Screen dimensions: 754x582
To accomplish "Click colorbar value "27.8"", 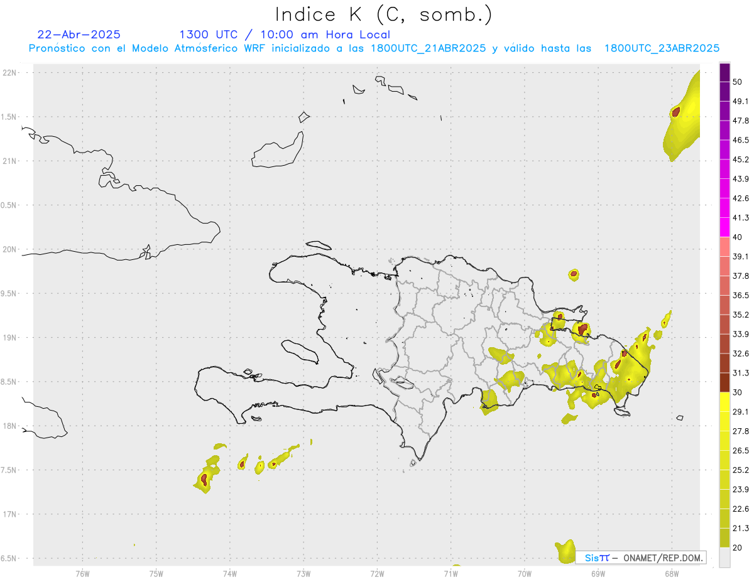I will 741,431.
